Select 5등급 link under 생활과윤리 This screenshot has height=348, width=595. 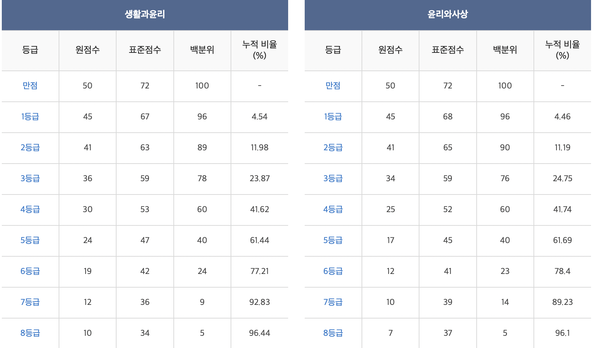tap(30, 240)
